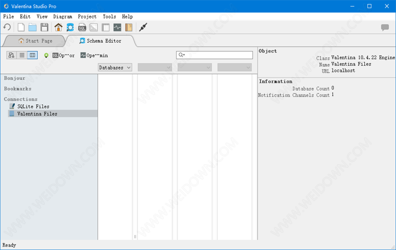Select Bookmarks in the sidebar

18,88
